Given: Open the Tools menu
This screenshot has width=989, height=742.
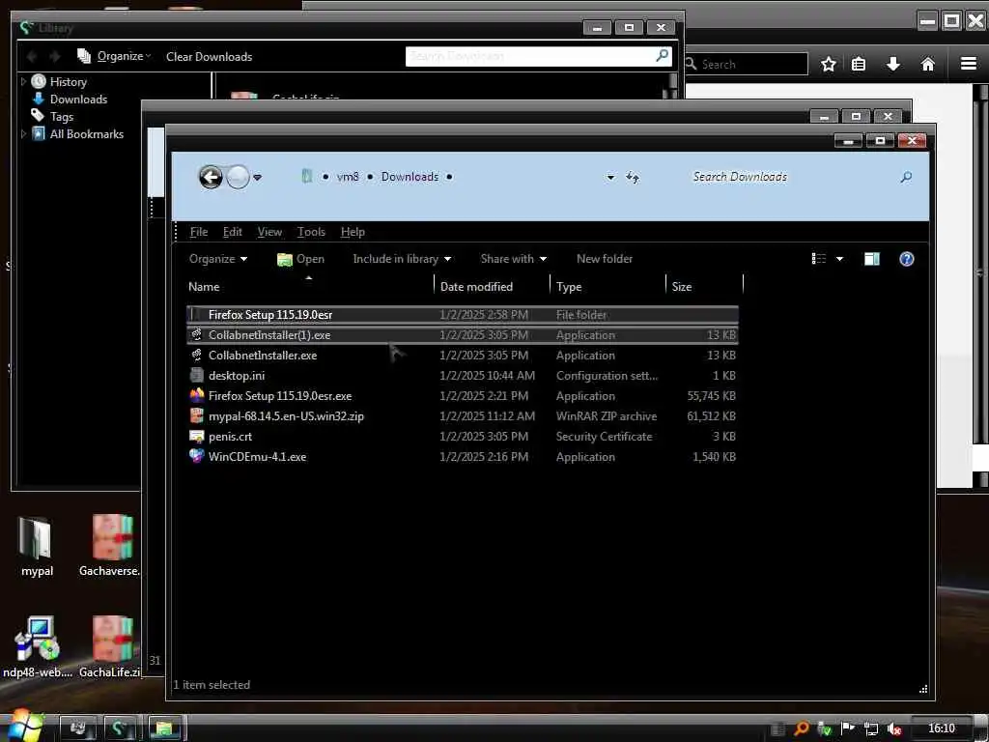Looking at the screenshot, I should pos(311,232).
